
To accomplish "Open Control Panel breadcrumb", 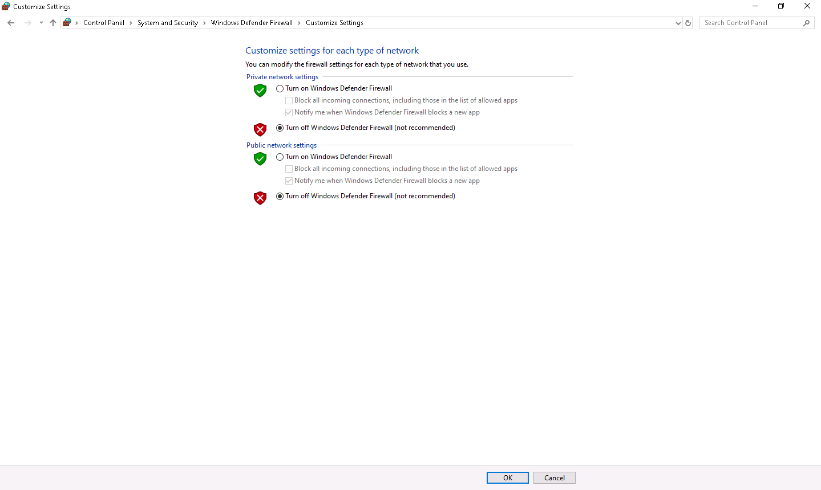I will [x=104, y=23].
